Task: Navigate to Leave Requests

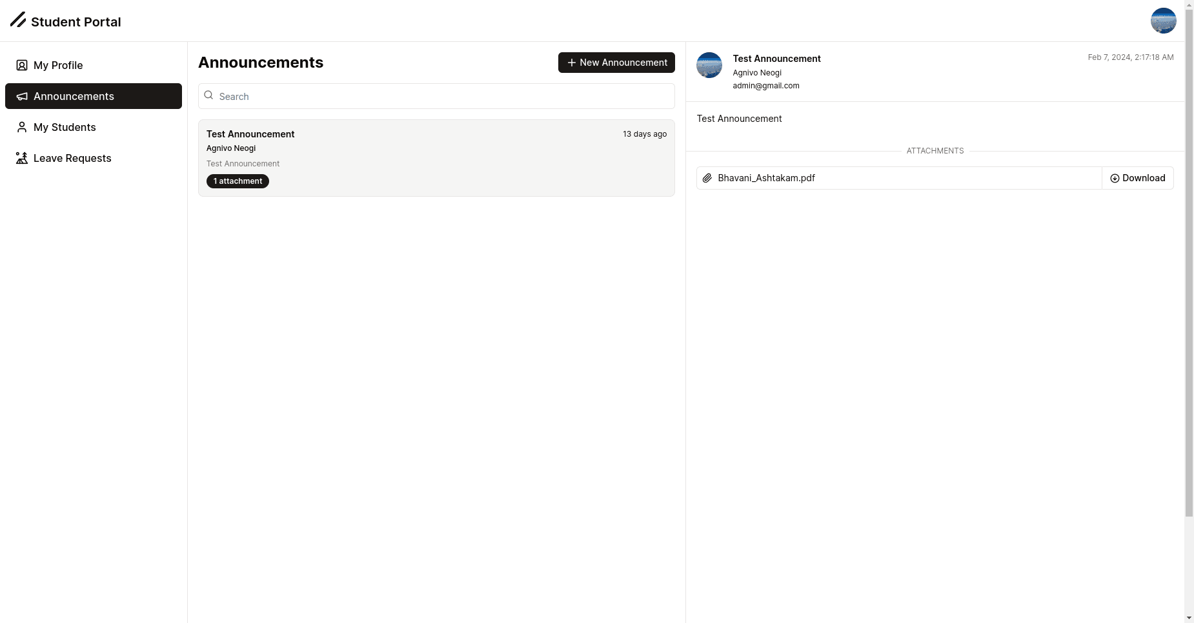Action: pos(72,158)
